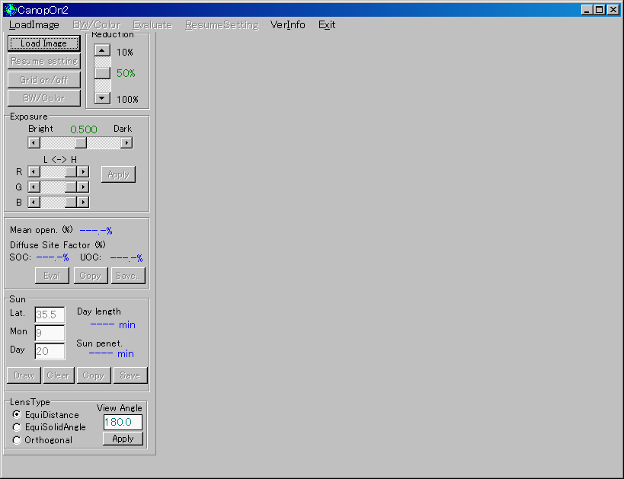The height and width of the screenshot is (479, 624).
Task: Open the ResumeSetting menu
Action: (x=222, y=24)
